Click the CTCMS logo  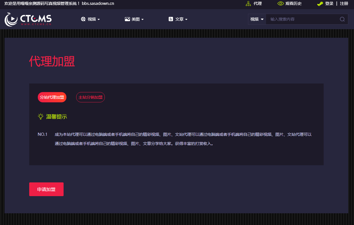click(28, 19)
